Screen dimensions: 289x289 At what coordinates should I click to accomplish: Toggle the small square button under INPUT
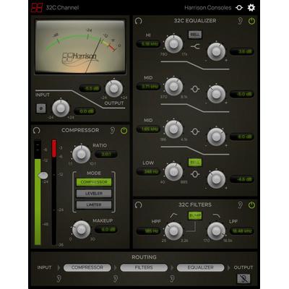click(x=41, y=108)
